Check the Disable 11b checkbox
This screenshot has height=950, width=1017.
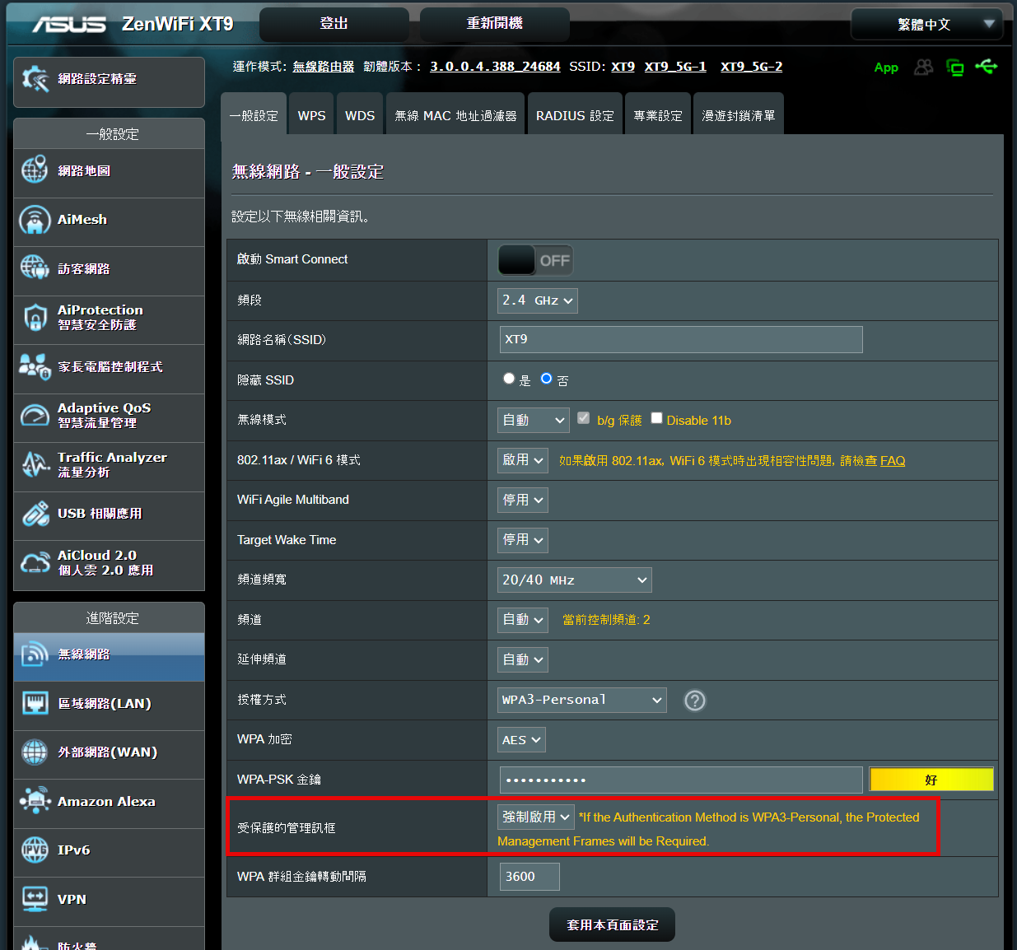pyautogui.click(x=656, y=418)
